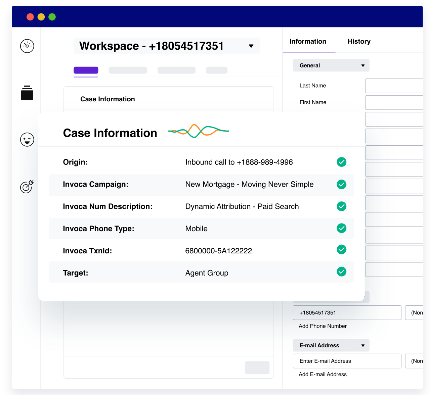Click the green checkmark for Invoca Campaign
This screenshot has height=395, width=430.
click(x=342, y=184)
